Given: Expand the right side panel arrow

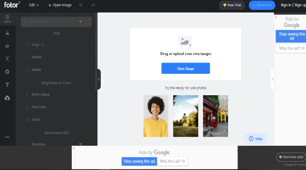Looking at the screenshot, I should pyautogui.click(x=272, y=79).
